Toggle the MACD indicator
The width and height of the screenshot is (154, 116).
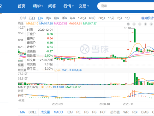58,112
